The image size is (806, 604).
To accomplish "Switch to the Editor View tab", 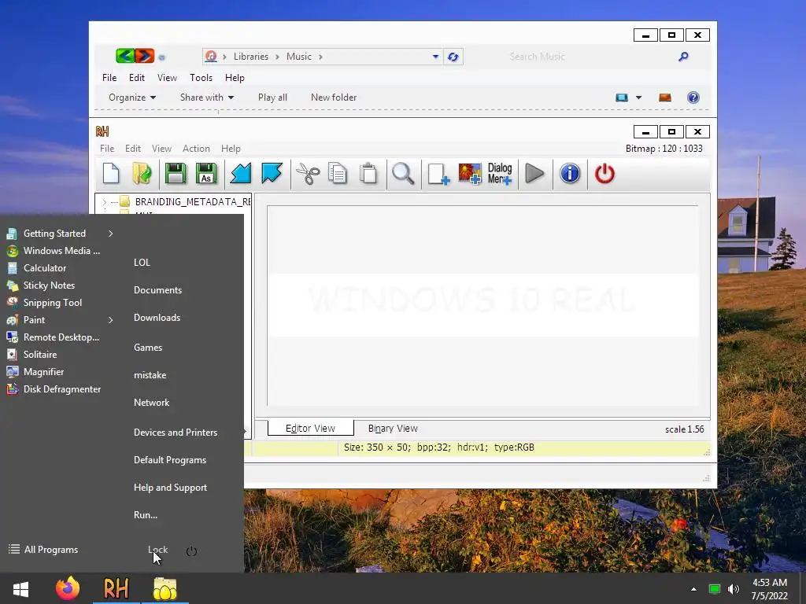I will [310, 429].
